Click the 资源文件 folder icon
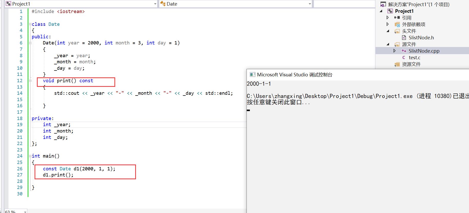The image size is (469, 213). [x=397, y=64]
